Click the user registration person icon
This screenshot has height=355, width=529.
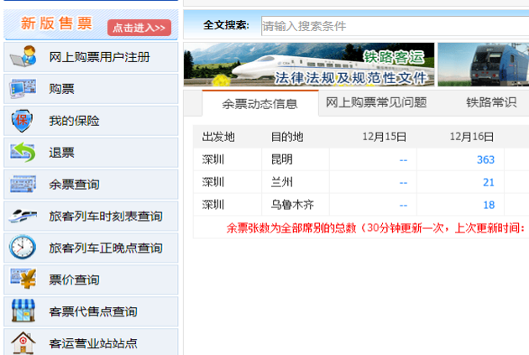tap(23, 56)
